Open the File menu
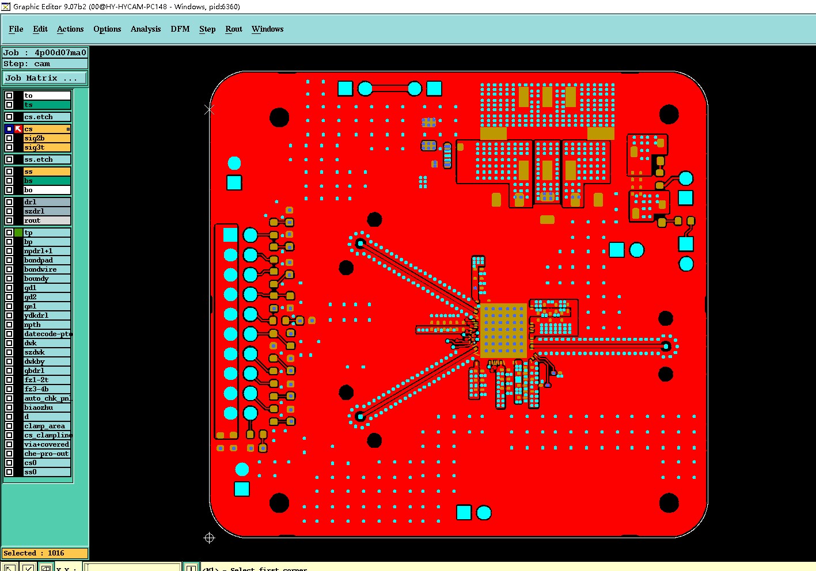This screenshot has height=571, width=816. (16, 29)
